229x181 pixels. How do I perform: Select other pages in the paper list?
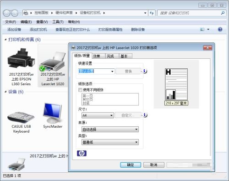coord(88,99)
